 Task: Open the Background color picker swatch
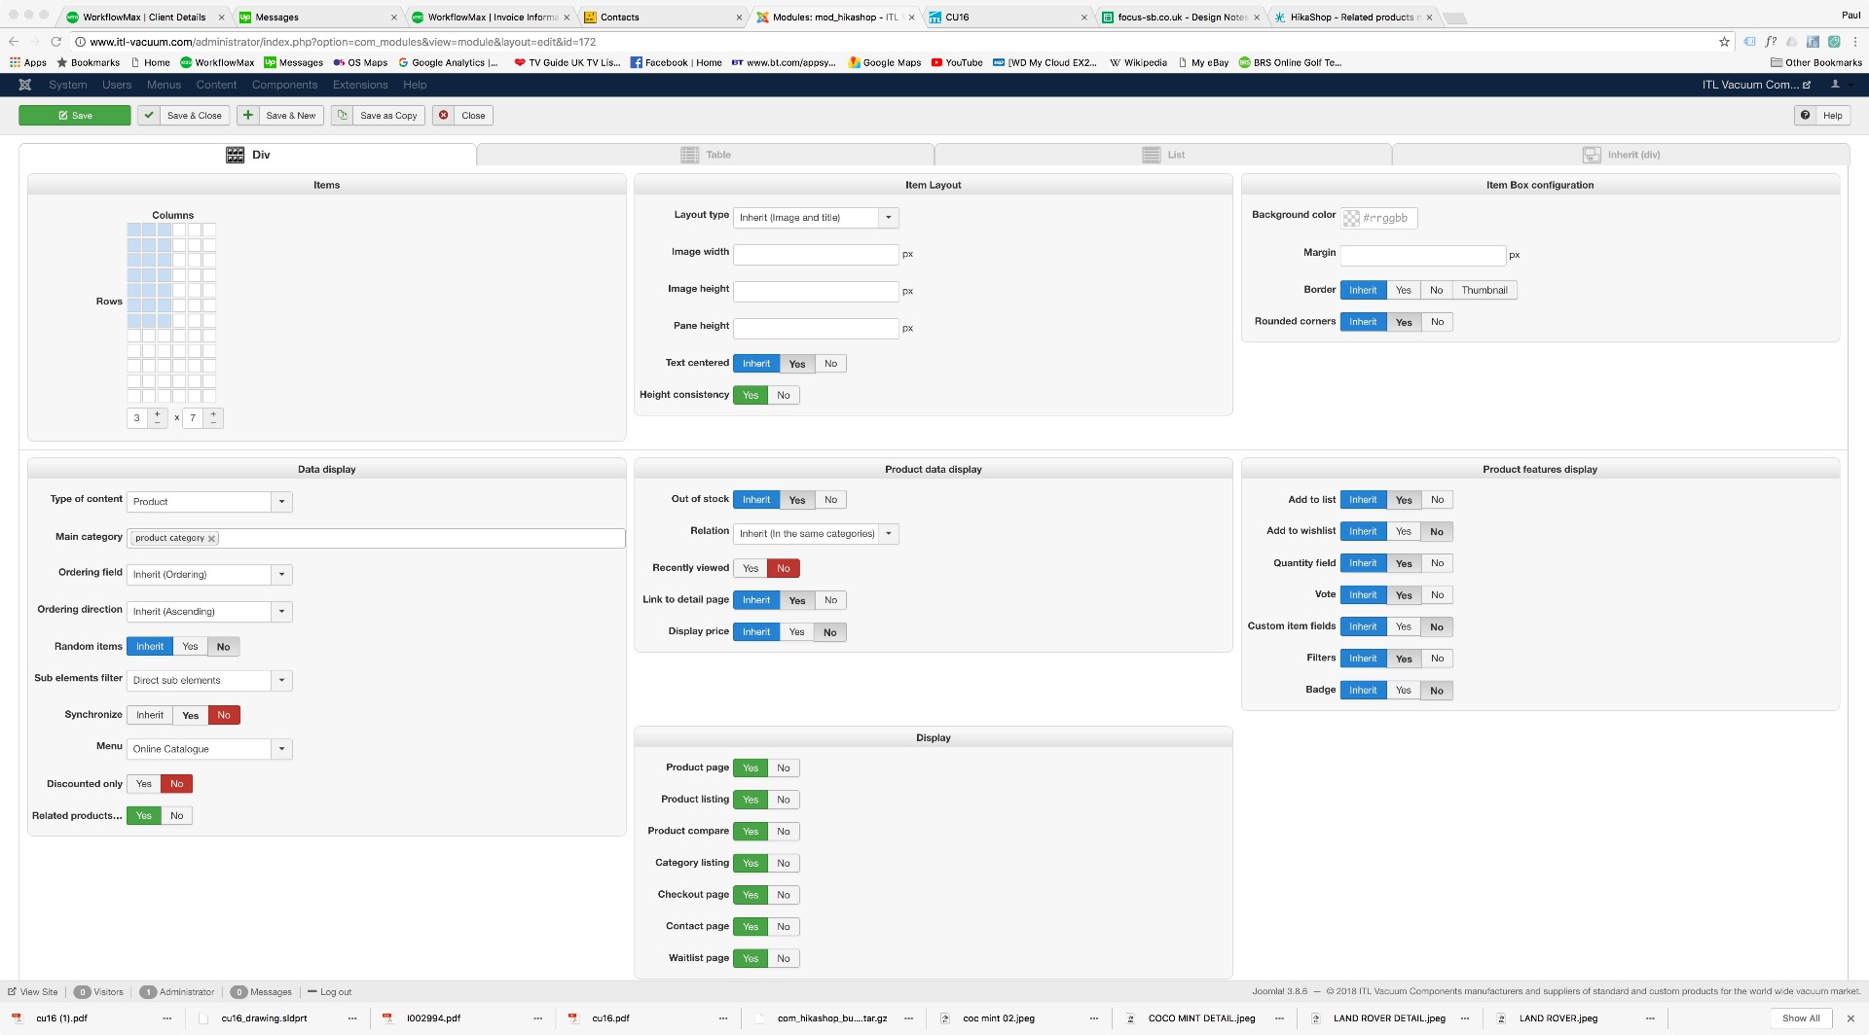click(x=1351, y=219)
